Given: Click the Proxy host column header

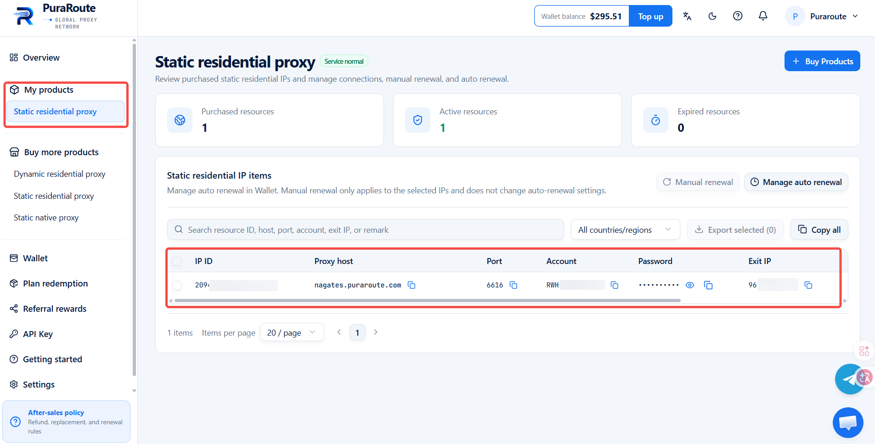Looking at the screenshot, I should [x=334, y=261].
